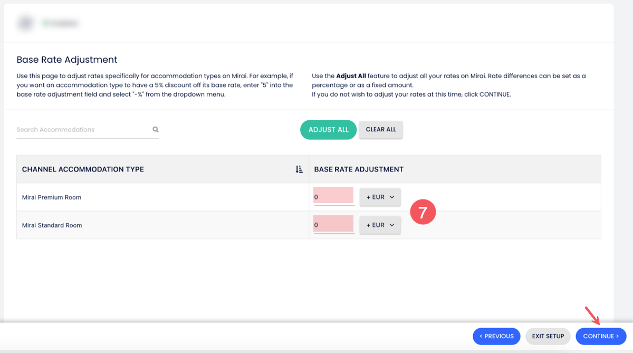Go back with the PREVIOUS button

[x=496, y=336]
